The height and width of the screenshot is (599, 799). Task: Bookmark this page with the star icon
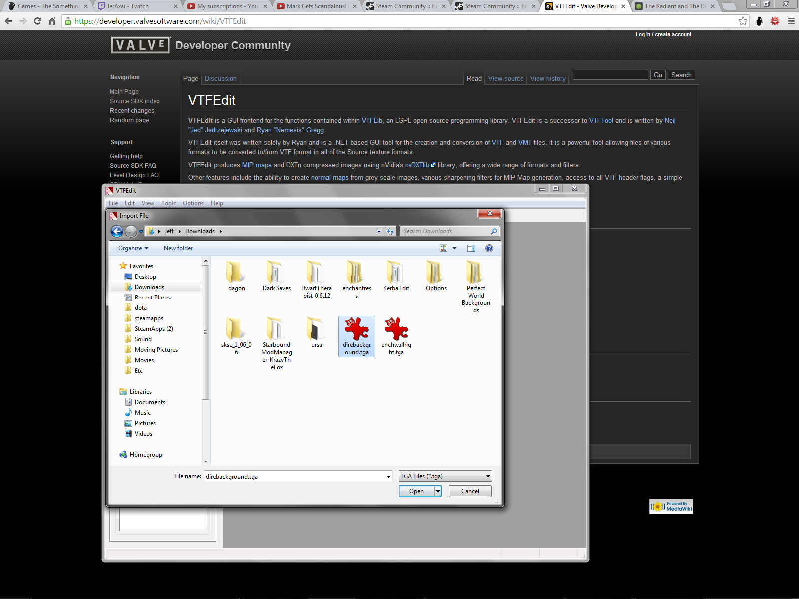(x=743, y=21)
